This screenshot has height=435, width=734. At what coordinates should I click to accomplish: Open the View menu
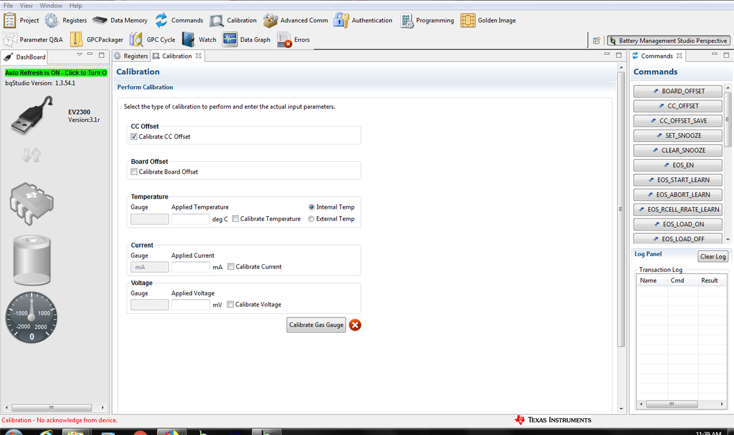point(26,5)
